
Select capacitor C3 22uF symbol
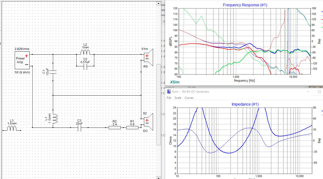[x=79, y=128]
